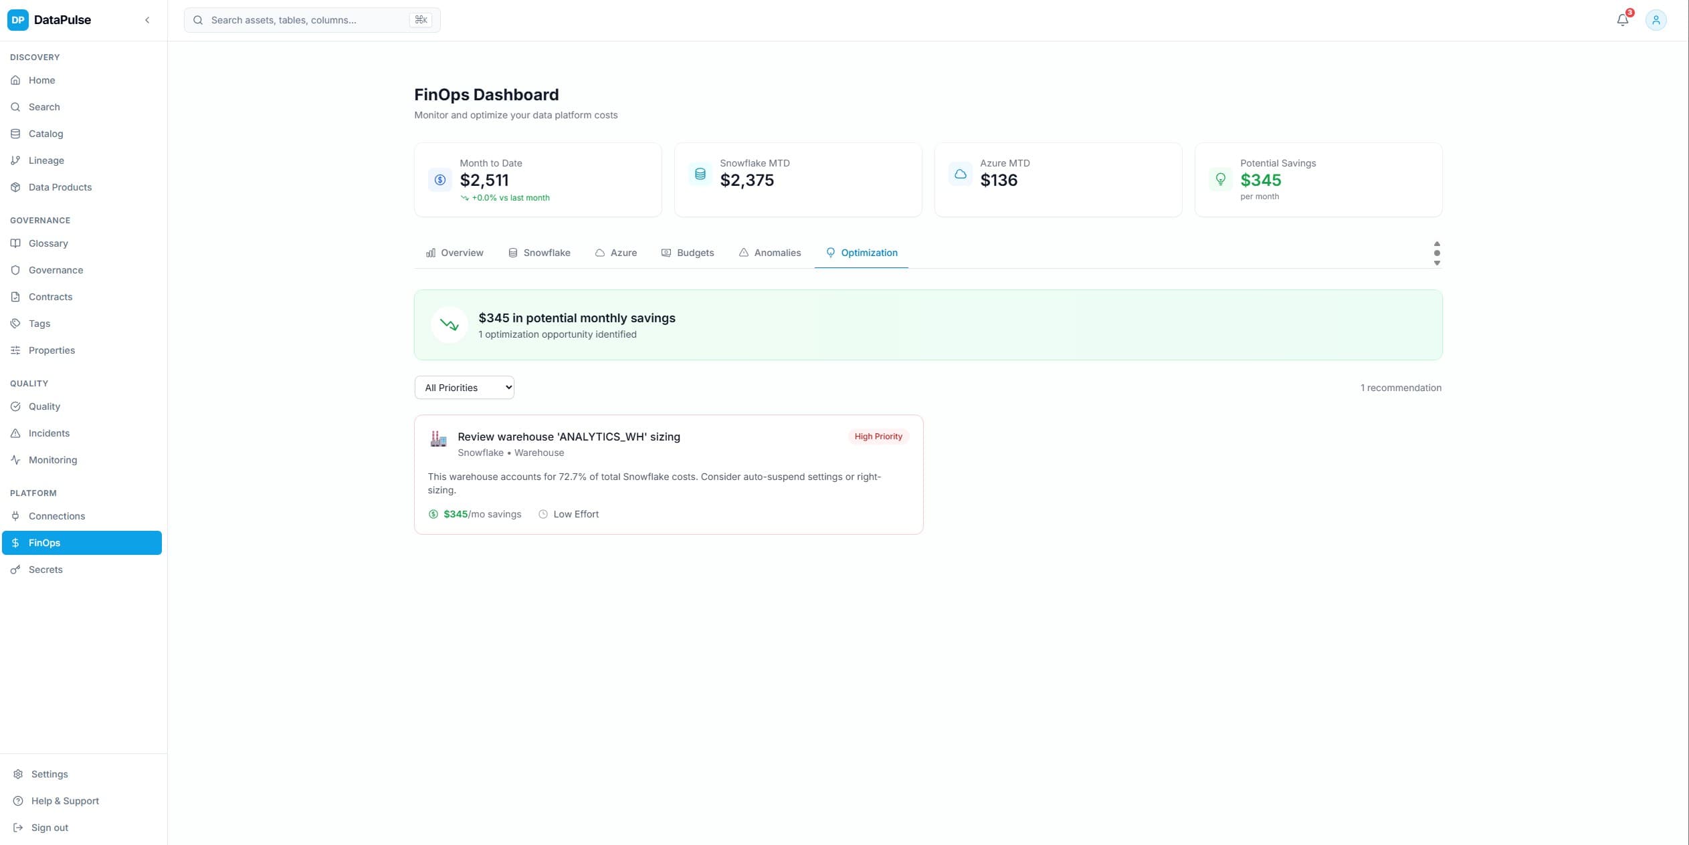The width and height of the screenshot is (1689, 845).
Task: Open Help & Support
Action: click(65, 800)
